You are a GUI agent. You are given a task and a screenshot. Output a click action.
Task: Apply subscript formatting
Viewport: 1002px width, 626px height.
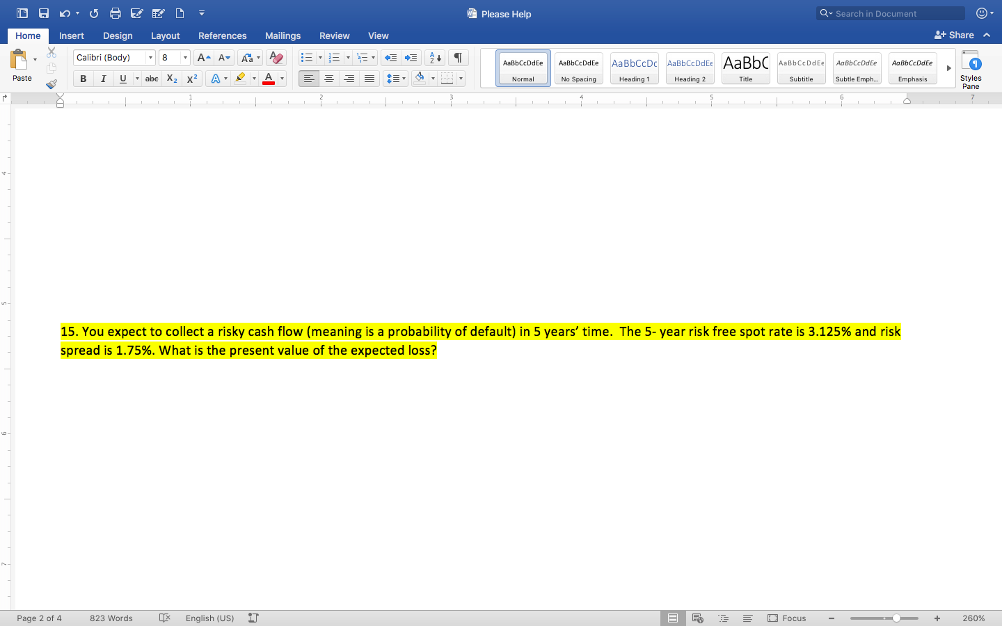(x=171, y=78)
